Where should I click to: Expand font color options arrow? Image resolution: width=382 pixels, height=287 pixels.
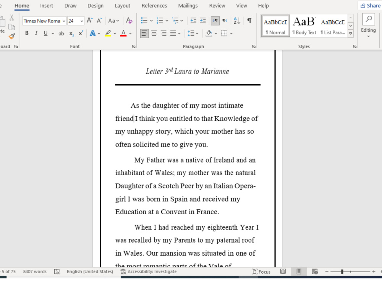tap(130, 33)
